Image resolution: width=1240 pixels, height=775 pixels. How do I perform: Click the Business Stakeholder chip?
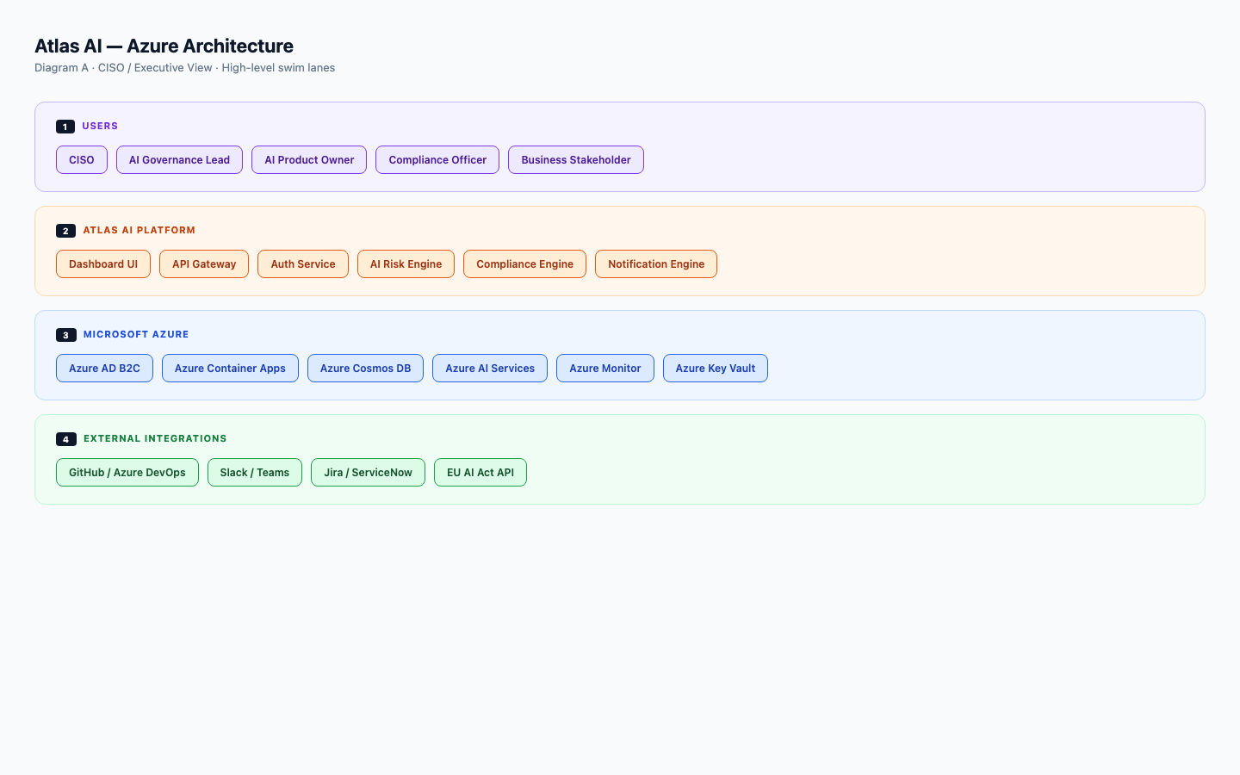[x=576, y=160]
